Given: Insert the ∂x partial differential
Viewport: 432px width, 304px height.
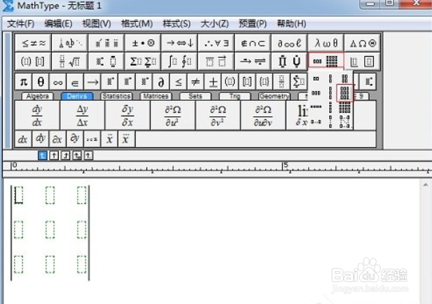Looking at the screenshot, I should [x=57, y=139].
